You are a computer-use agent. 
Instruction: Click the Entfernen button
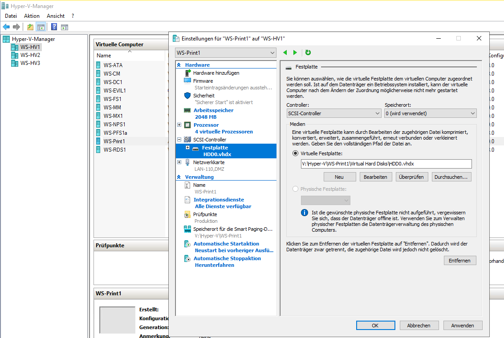(459, 261)
